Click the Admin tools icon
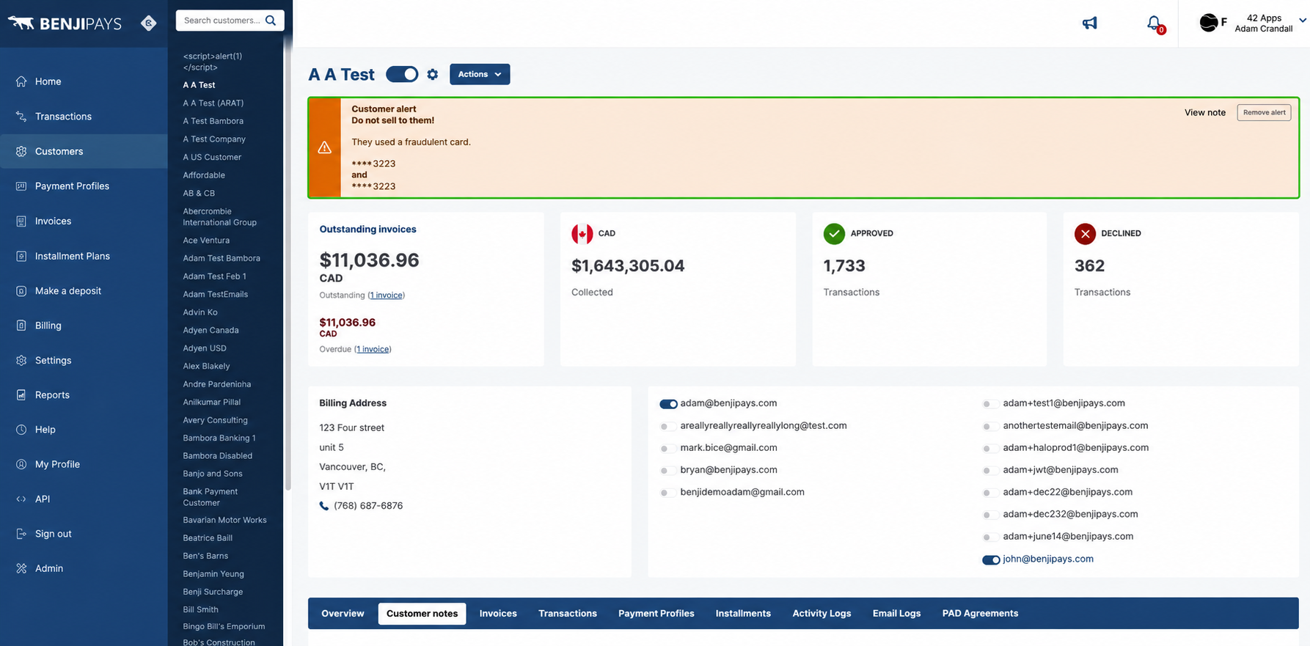 [x=21, y=568]
